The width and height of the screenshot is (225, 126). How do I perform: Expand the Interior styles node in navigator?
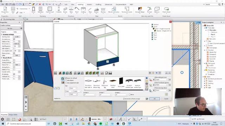point(205,81)
